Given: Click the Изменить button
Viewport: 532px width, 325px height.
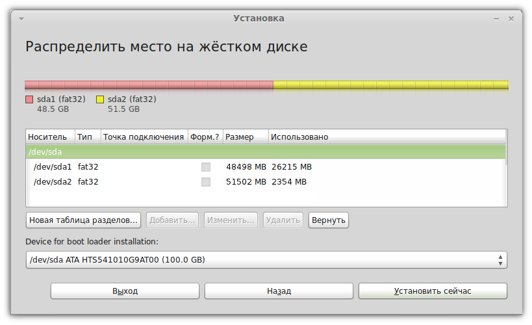Looking at the screenshot, I should 231,220.
